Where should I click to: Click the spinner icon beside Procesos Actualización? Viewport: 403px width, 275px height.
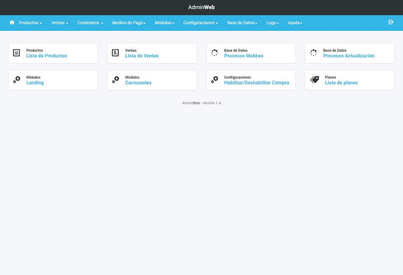click(x=313, y=53)
